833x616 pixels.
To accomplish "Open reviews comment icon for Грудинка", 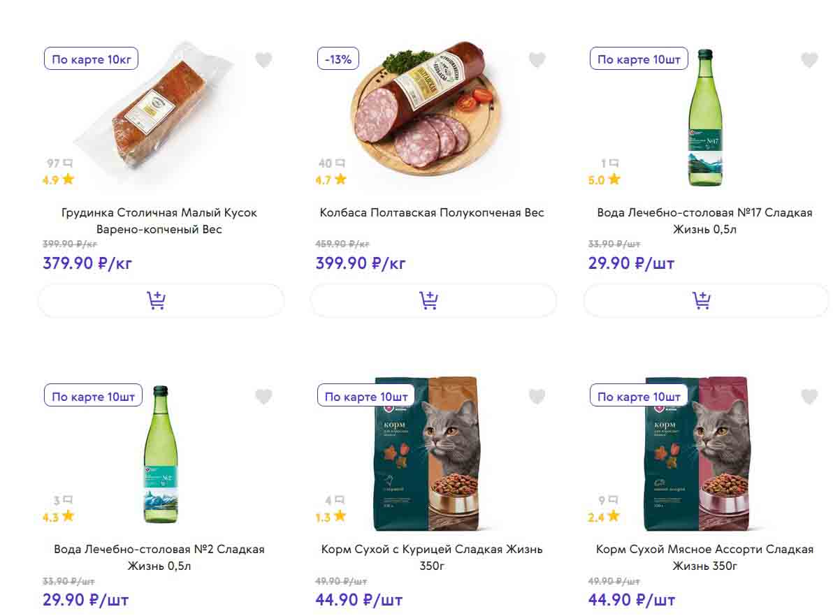I will pyautogui.click(x=68, y=163).
